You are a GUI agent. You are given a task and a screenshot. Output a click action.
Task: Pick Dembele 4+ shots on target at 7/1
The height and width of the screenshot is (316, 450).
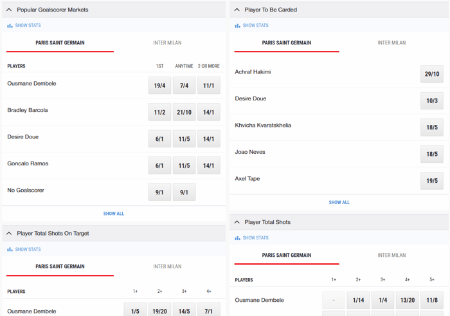click(x=209, y=310)
